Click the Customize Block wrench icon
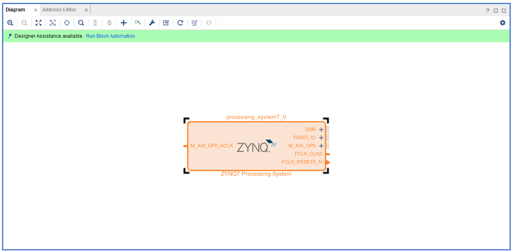512x252 pixels. pyautogui.click(x=152, y=23)
